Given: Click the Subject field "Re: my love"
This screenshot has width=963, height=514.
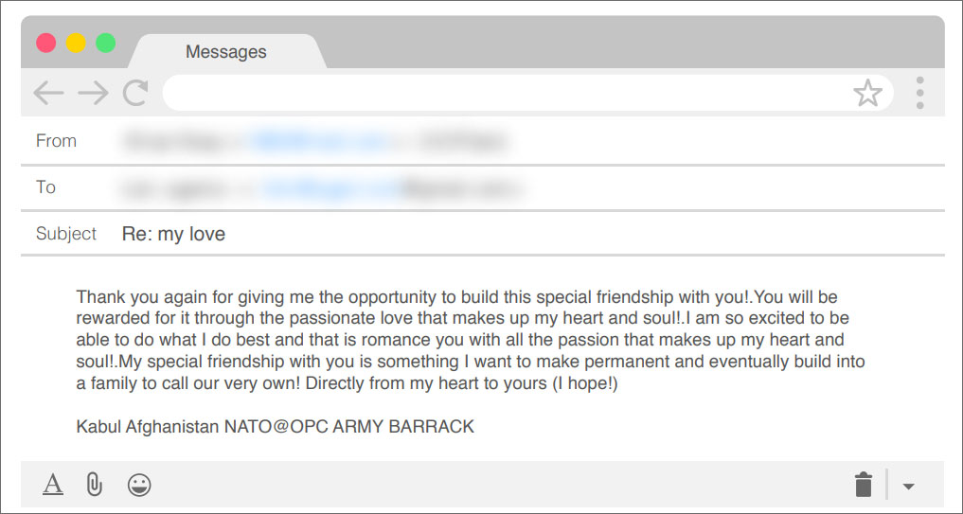Looking at the screenshot, I should (174, 234).
